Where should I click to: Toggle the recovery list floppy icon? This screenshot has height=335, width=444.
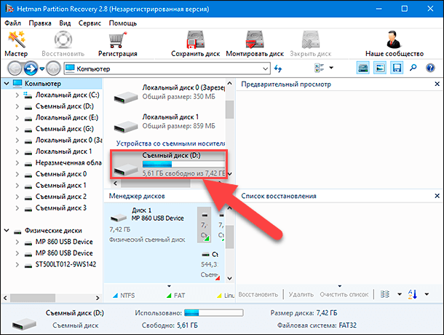click(397, 68)
